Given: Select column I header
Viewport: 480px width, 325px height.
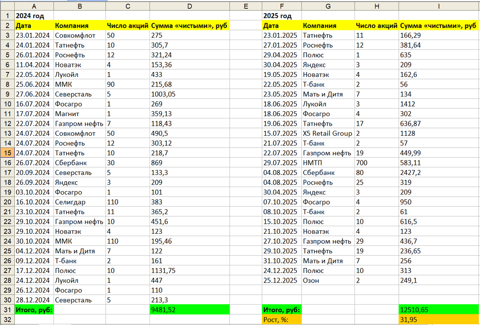Looking at the screenshot, I should point(439,6).
